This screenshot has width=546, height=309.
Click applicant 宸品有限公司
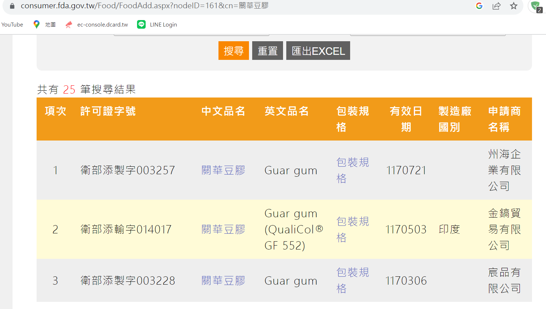point(504,280)
